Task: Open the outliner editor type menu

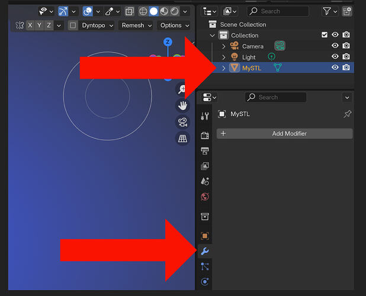Action: click(x=210, y=11)
